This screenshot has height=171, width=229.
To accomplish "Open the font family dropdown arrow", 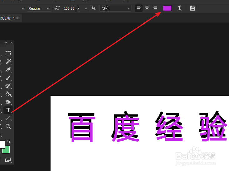I will coord(23,8).
